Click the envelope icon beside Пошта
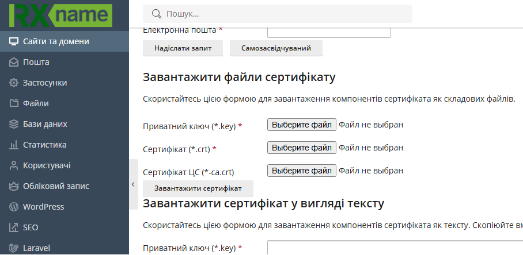 [14, 62]
